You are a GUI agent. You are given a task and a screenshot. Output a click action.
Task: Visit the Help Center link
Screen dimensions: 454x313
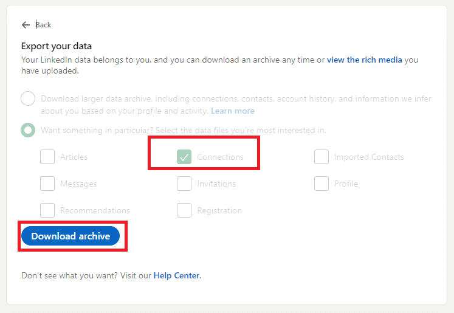pyautogui.click(x=176, y=276)
